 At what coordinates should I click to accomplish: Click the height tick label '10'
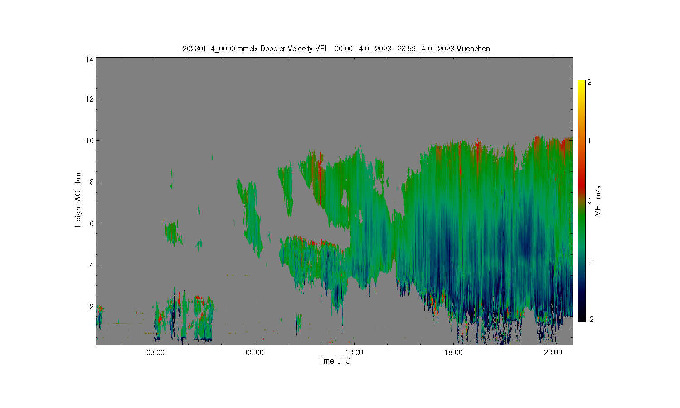90,141
